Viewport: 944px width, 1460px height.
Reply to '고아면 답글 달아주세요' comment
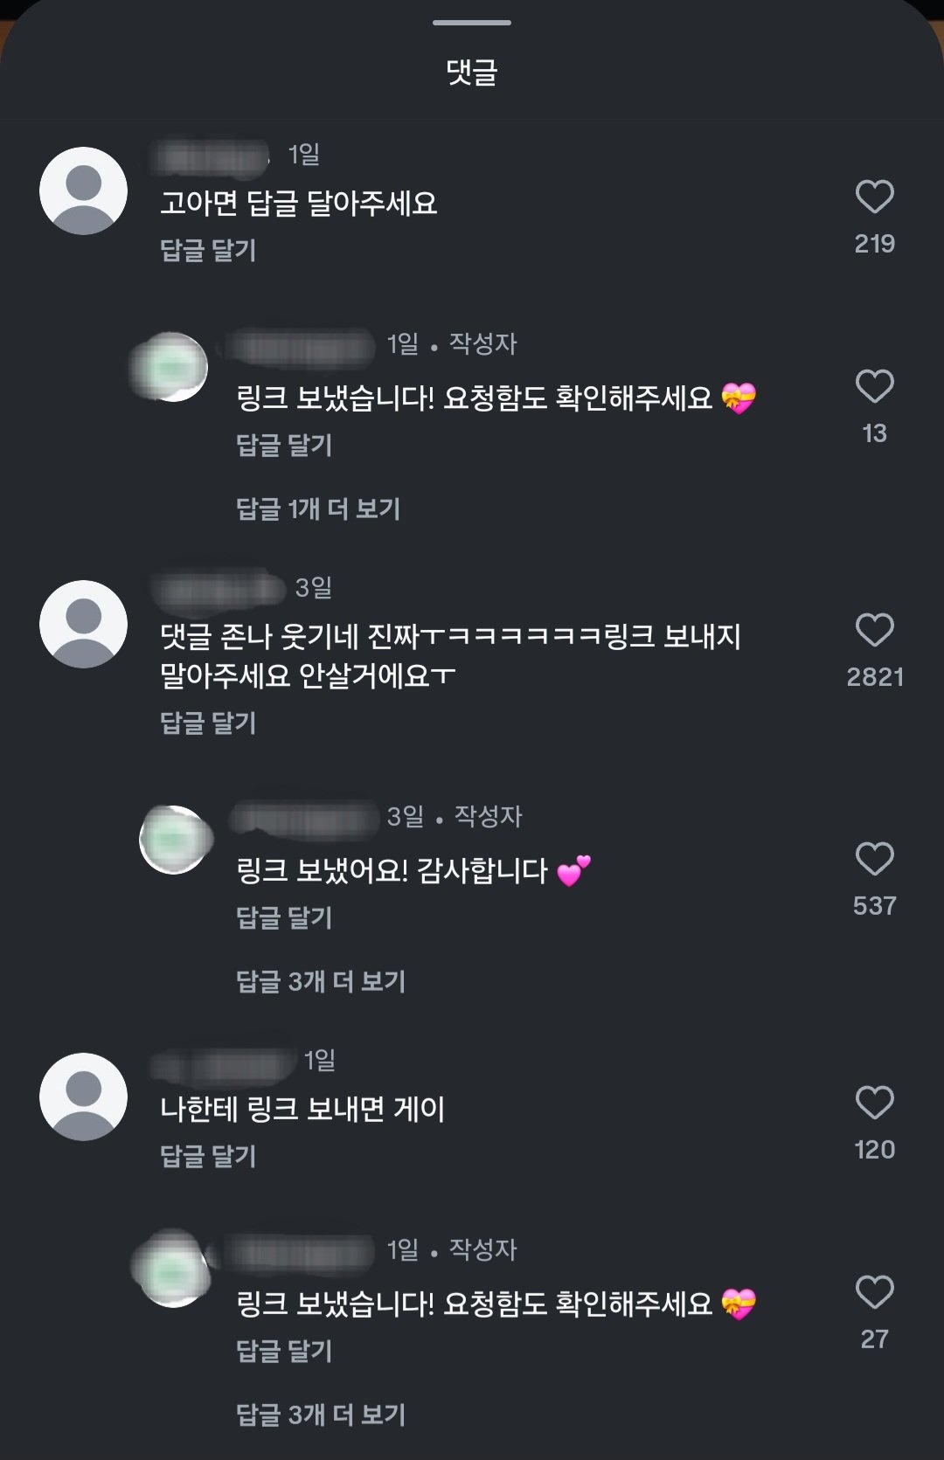point(208,251)
